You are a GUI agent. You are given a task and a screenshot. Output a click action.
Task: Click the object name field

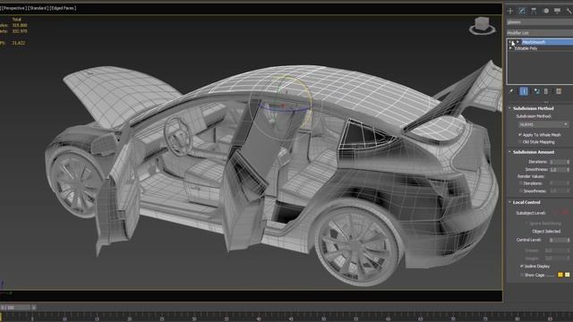tap(539, 22)
